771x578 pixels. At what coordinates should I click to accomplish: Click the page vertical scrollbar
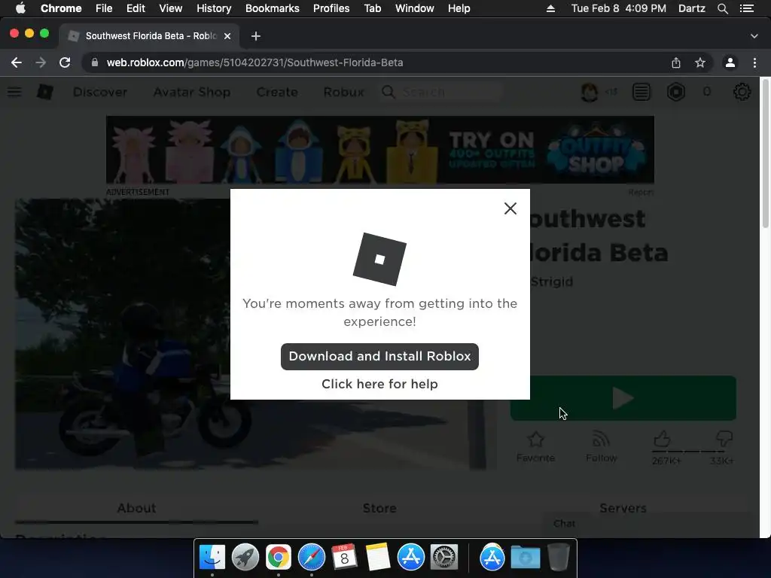(765, 154)
